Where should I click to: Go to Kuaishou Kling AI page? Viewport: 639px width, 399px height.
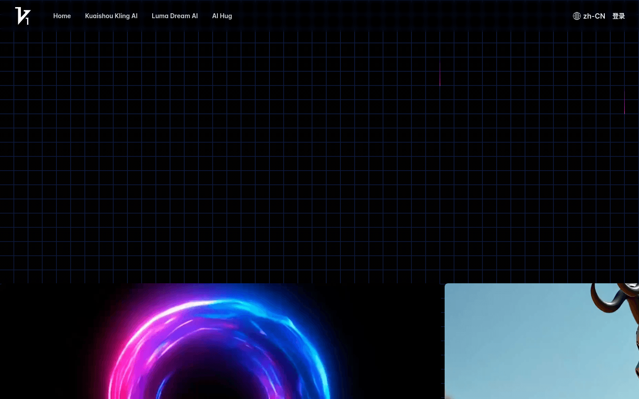[x=111, y=16]
